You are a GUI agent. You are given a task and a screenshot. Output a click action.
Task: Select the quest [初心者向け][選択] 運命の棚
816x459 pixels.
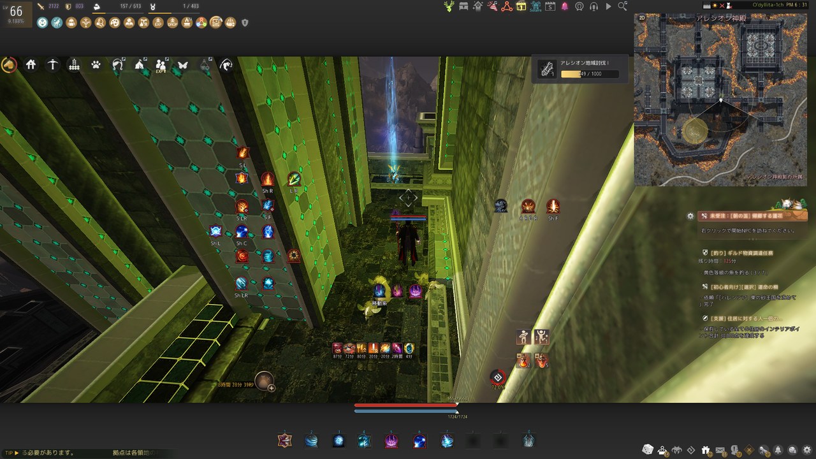tap(744, 287)
